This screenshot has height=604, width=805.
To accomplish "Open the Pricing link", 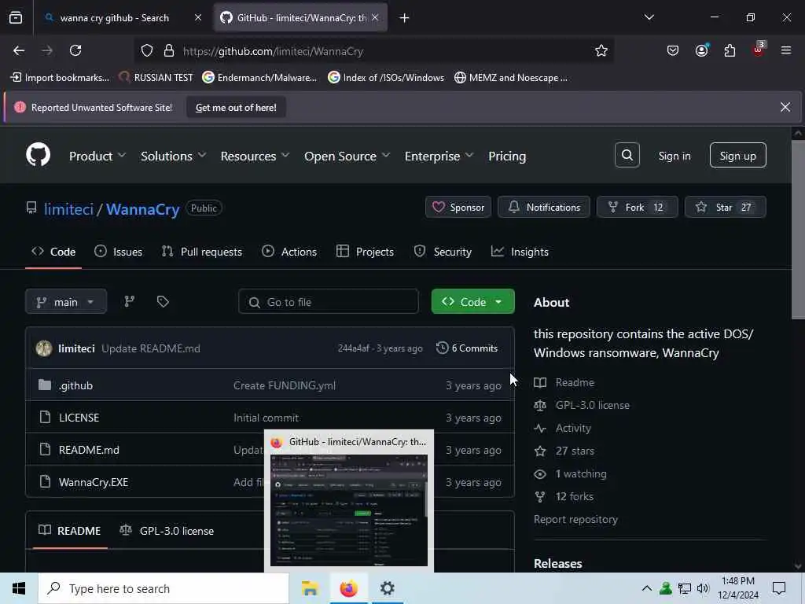I will (507, 156).
